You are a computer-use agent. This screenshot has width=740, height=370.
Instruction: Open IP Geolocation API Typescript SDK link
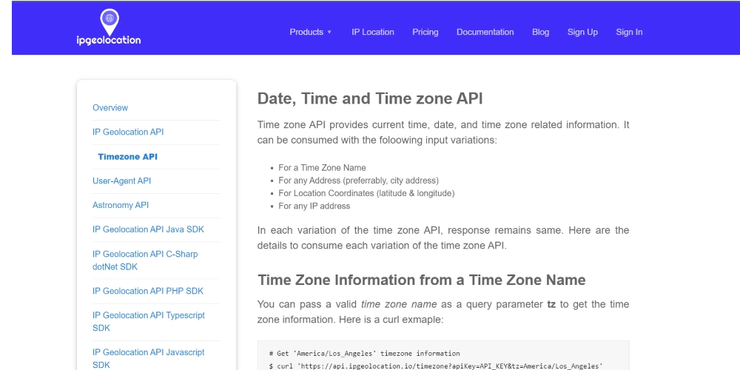point(148,321)
